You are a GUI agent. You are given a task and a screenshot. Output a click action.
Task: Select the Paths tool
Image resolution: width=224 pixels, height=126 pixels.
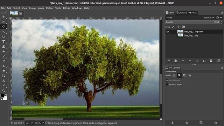[x=3, y=76]
